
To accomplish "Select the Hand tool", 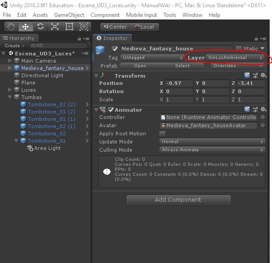I will point(11,27).
